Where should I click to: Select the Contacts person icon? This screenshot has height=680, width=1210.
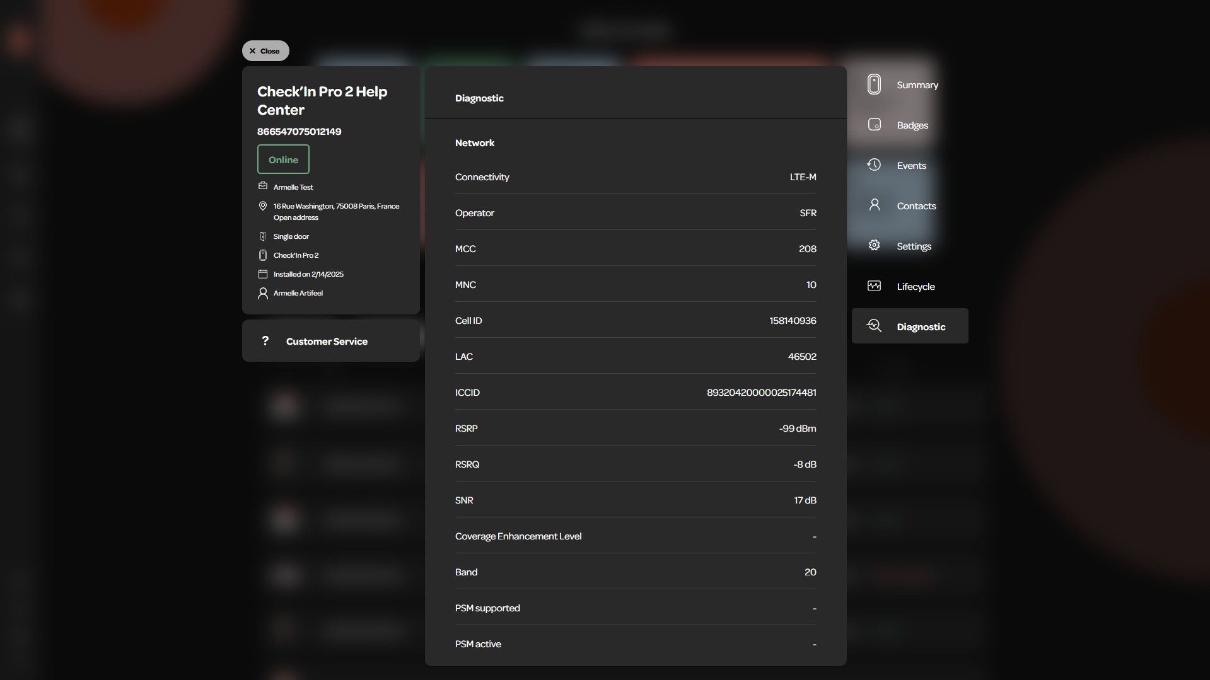pos(874,205)
